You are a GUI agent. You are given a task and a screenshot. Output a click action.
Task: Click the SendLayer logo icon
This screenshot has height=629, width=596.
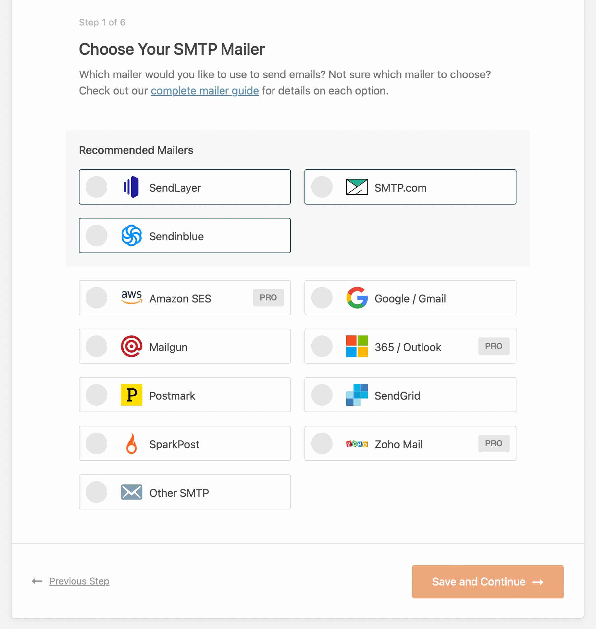pos(131,187)
